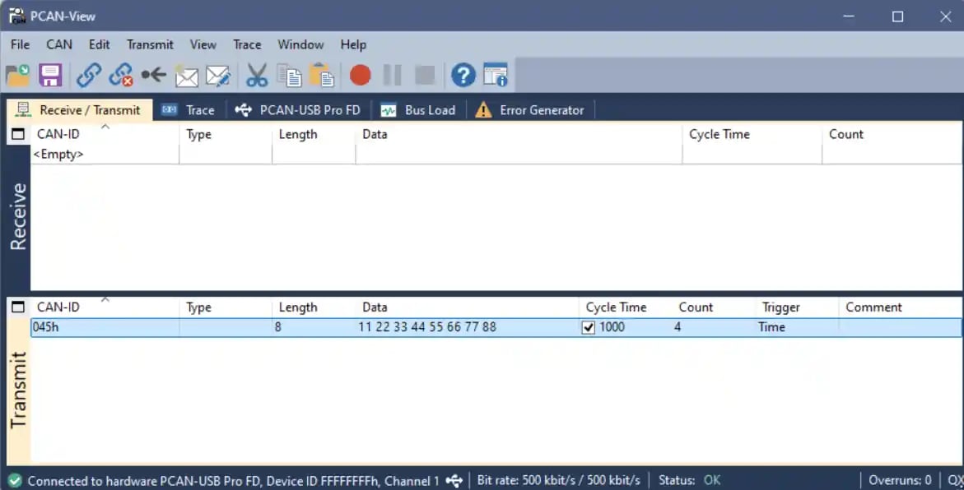Open the Window menu
964x490 pixels.
coord(300,44)
